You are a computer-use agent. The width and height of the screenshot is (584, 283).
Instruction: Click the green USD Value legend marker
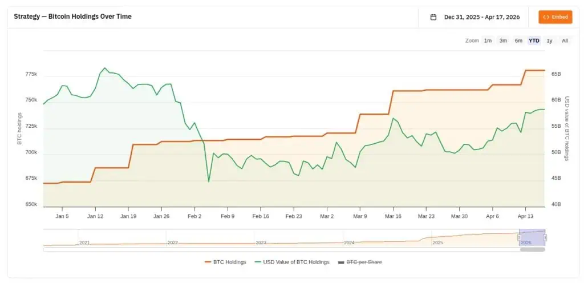[258, 262]
